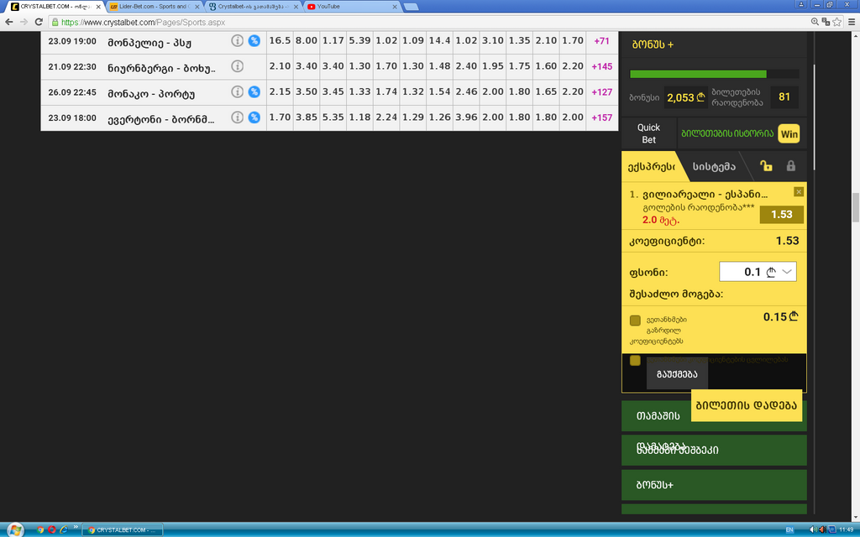Click the გაუქმება cancel button
Viewport: 860px width, 537px height.
click(x=677, y=373)
